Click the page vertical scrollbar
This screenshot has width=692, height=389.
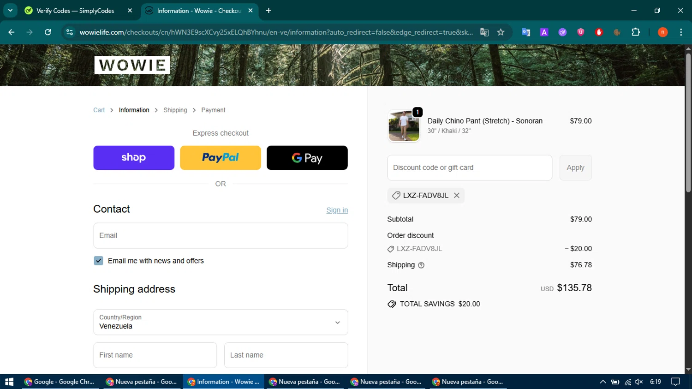(688, 122)
